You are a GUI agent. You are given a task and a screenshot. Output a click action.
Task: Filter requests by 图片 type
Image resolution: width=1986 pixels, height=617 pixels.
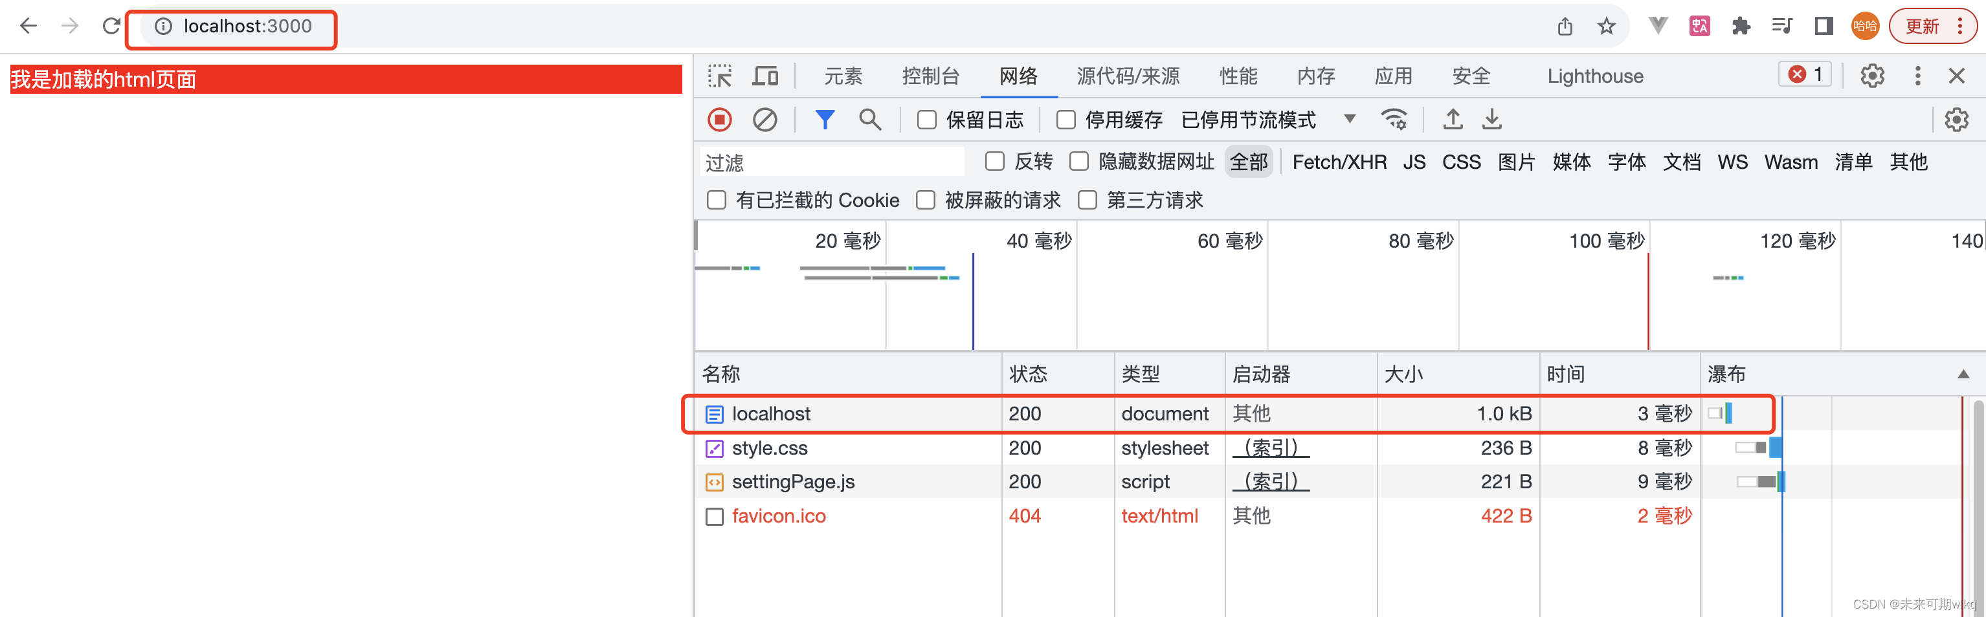click(x=1517, y=162)
